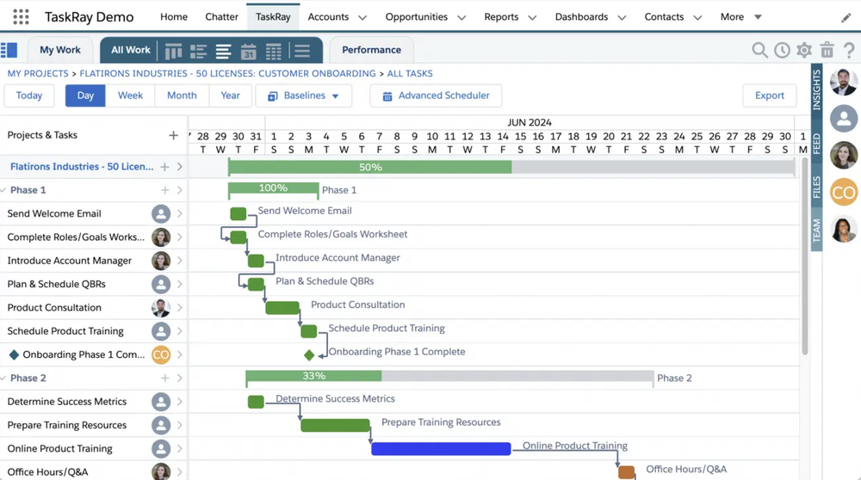This screenshot has height=480, width=861.
Task: Open help question mark icon
Action: pyautogui.click(x=849, y=50)
